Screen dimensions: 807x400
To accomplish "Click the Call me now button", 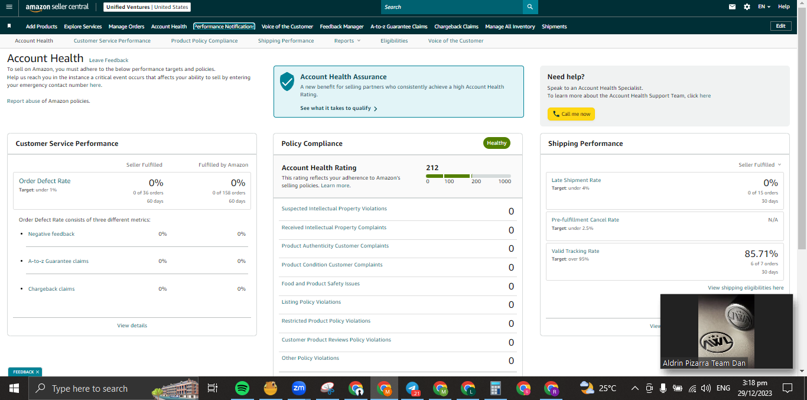I will [571, 114].
